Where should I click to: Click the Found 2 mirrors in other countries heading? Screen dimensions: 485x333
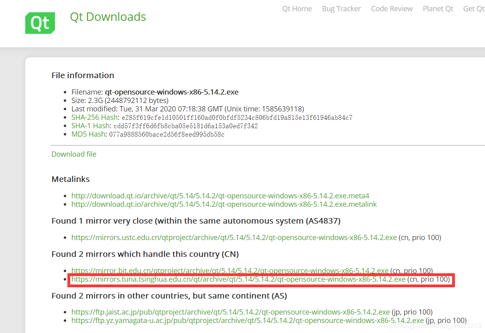point(169,296)
